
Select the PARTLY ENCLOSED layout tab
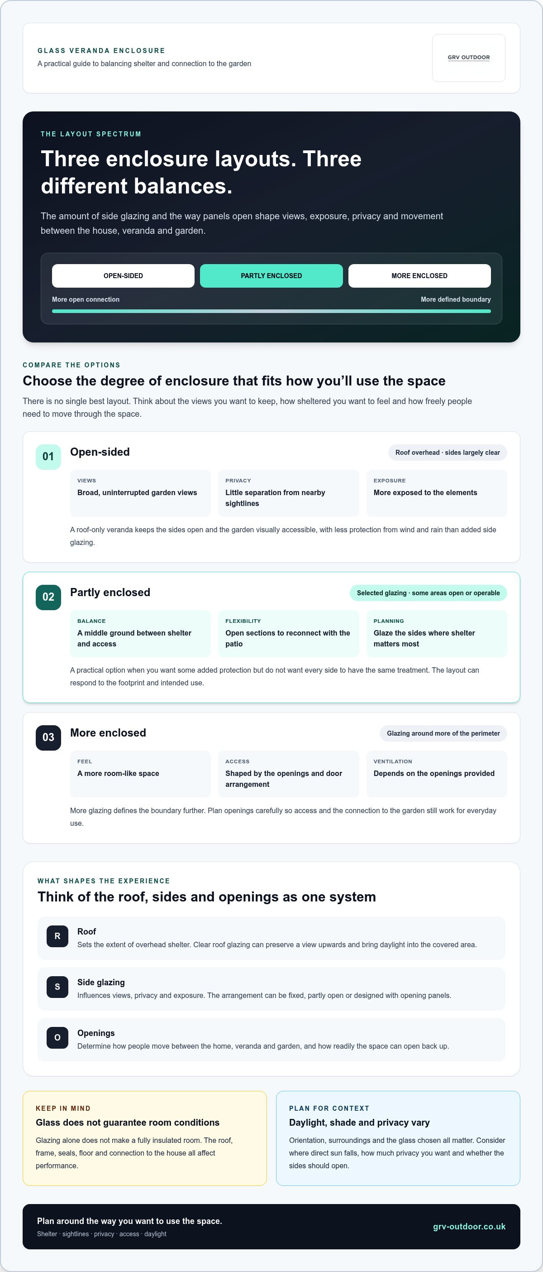[271, 275]
